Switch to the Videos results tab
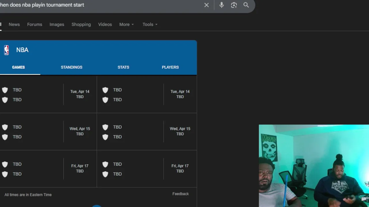 [x=105, y=24]
